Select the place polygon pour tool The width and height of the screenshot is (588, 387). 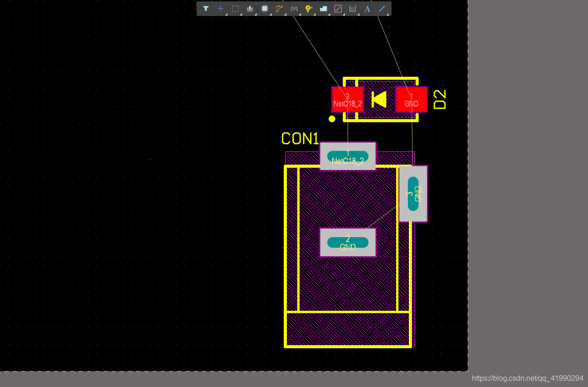(x=323, y=9)
